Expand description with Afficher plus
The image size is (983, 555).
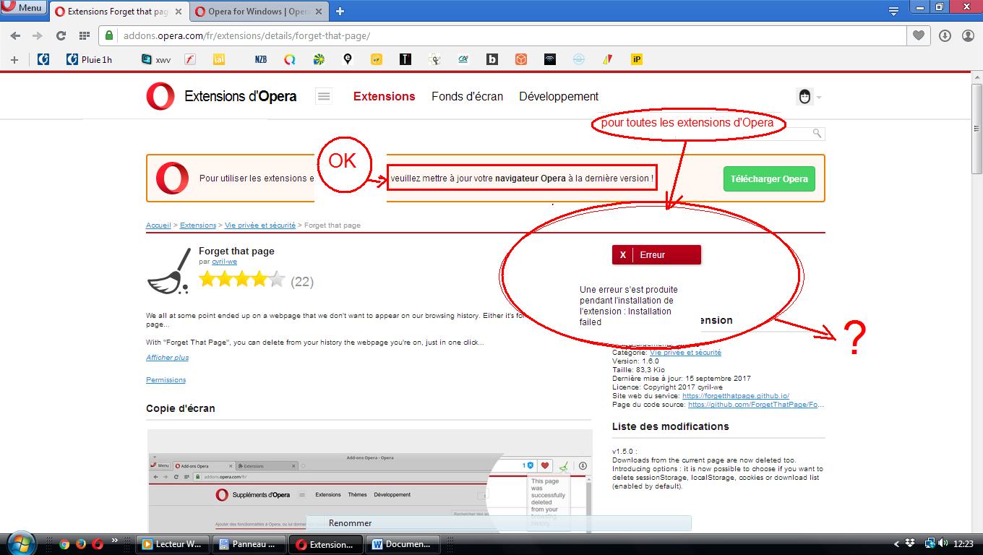(167, 358)
